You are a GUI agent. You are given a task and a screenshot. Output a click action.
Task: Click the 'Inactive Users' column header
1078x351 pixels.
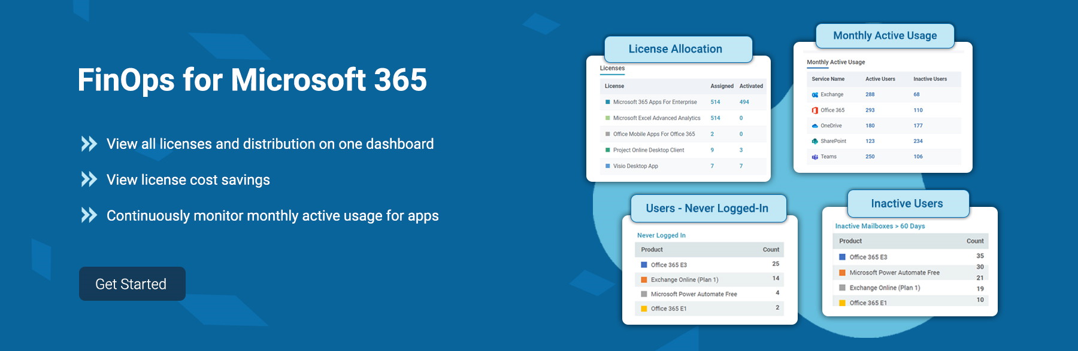[x=930, y=79]
